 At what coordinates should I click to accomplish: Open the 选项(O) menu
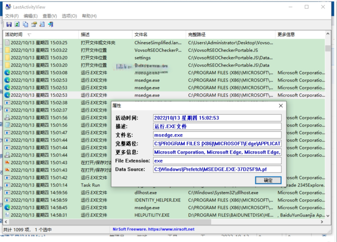click(69, 16)
